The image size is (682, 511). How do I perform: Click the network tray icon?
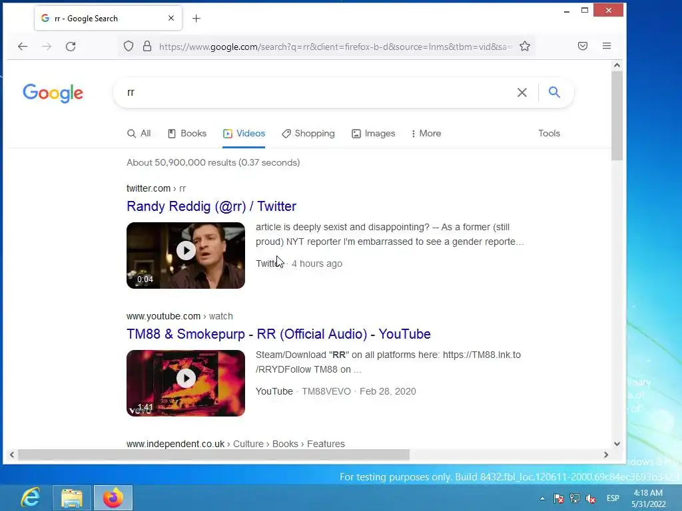coord(575,498)
